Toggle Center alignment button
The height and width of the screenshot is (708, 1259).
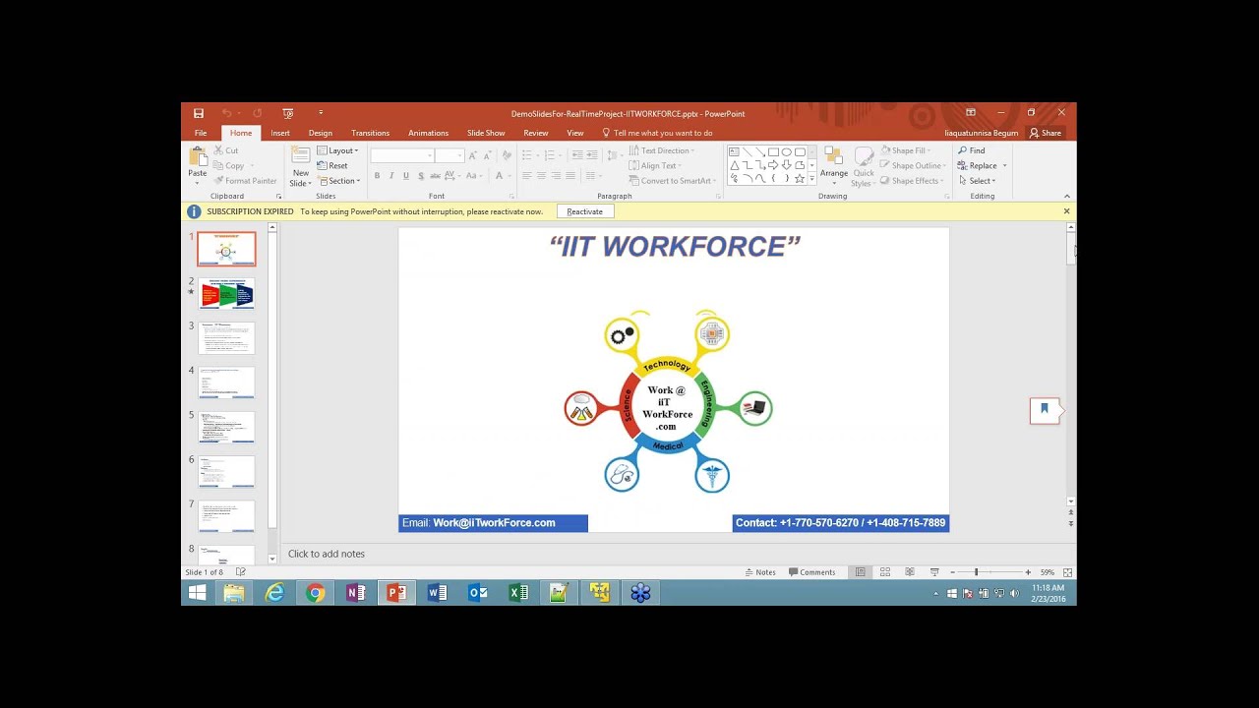coord(541,176)
